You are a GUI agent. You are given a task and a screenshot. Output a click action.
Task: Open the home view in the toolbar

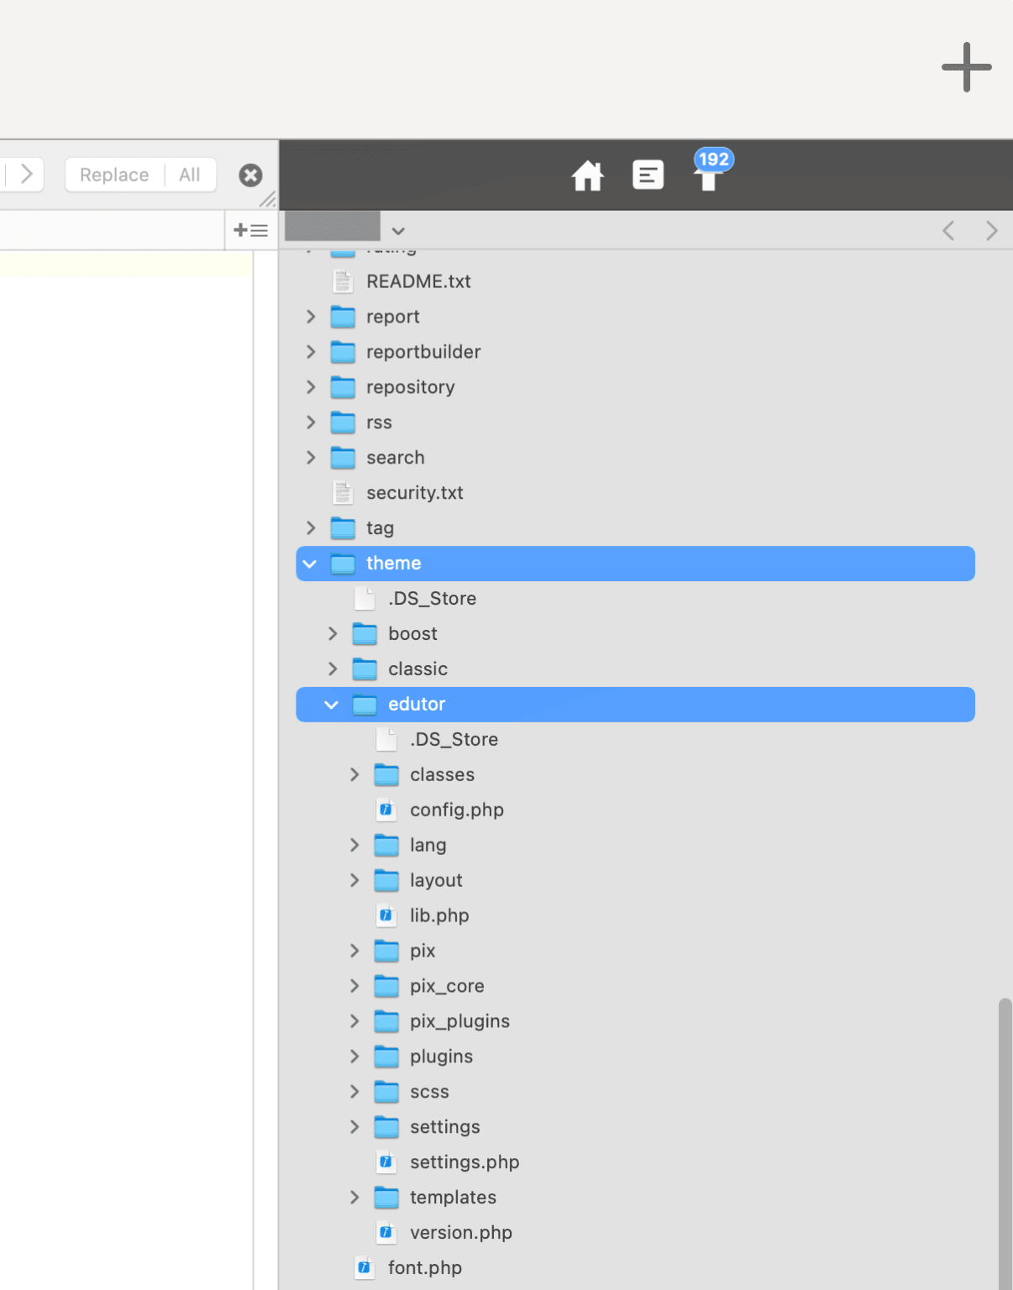pyautogui.click(x=587, y=175)
